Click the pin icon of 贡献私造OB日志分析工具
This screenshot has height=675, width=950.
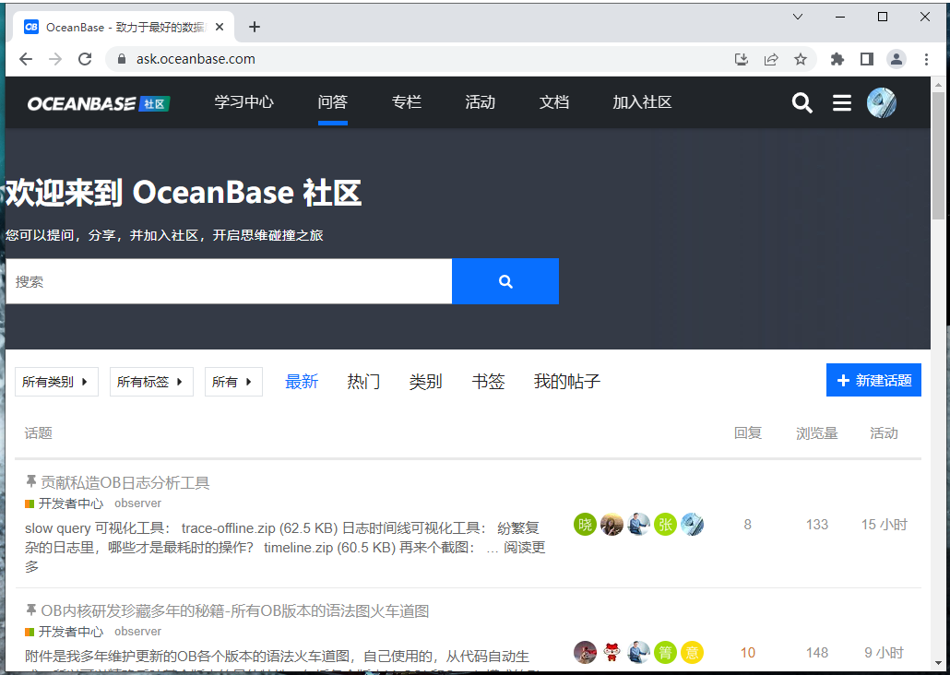coord(31,481)
